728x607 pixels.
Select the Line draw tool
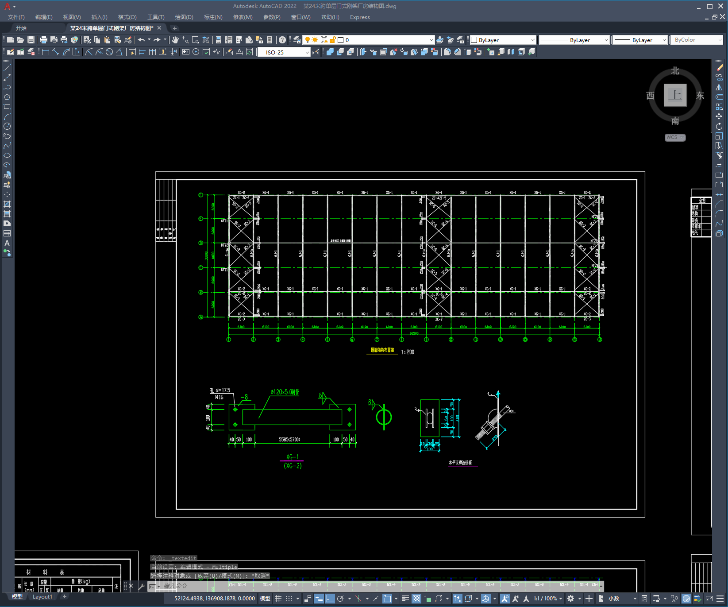click(x=7, y=68)
